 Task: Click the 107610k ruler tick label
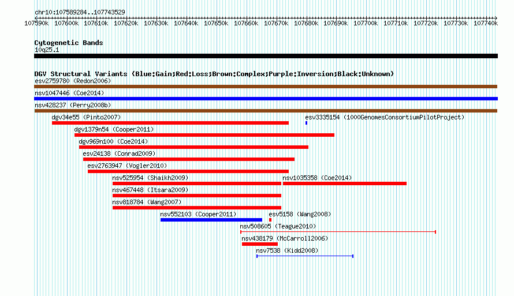pos(96,24)
